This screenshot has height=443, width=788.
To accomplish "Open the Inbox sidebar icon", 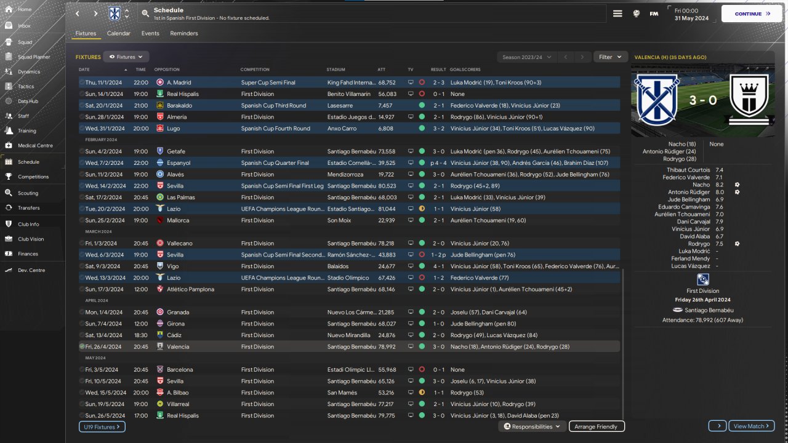I will point(9,26).
